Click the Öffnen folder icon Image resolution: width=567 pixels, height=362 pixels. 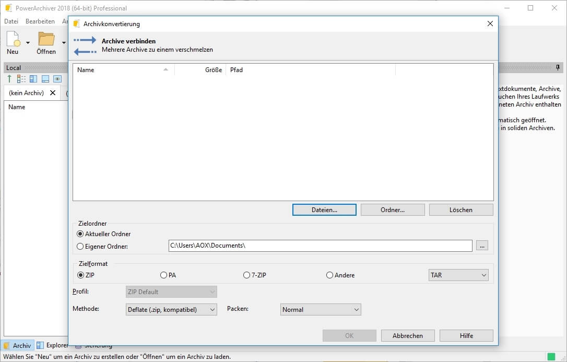coord(46,40)
